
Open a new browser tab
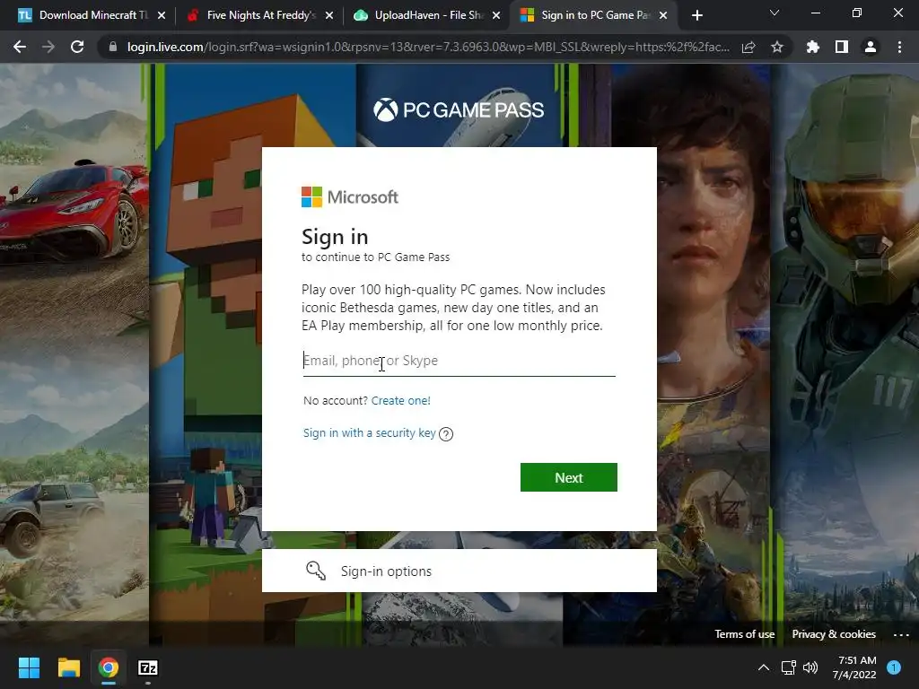point(696,15)
